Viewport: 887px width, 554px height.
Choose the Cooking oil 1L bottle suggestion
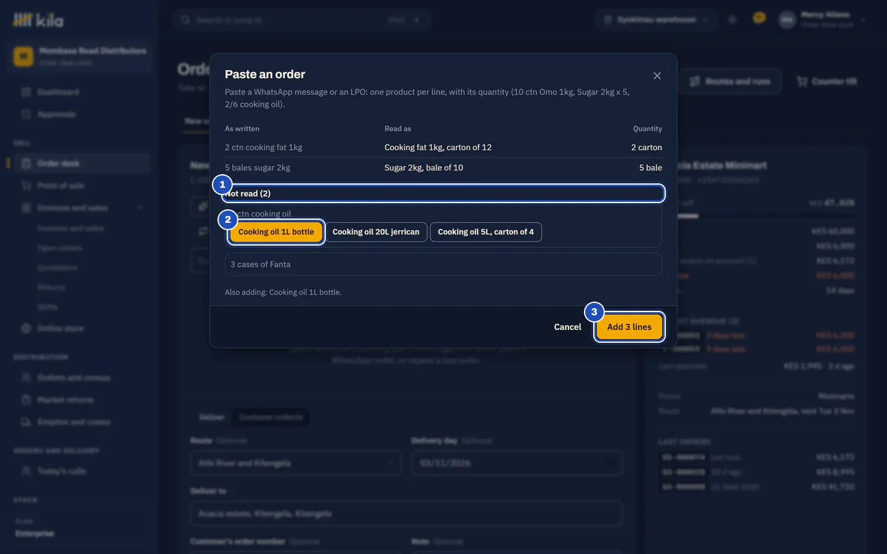(x=276, y=232)
